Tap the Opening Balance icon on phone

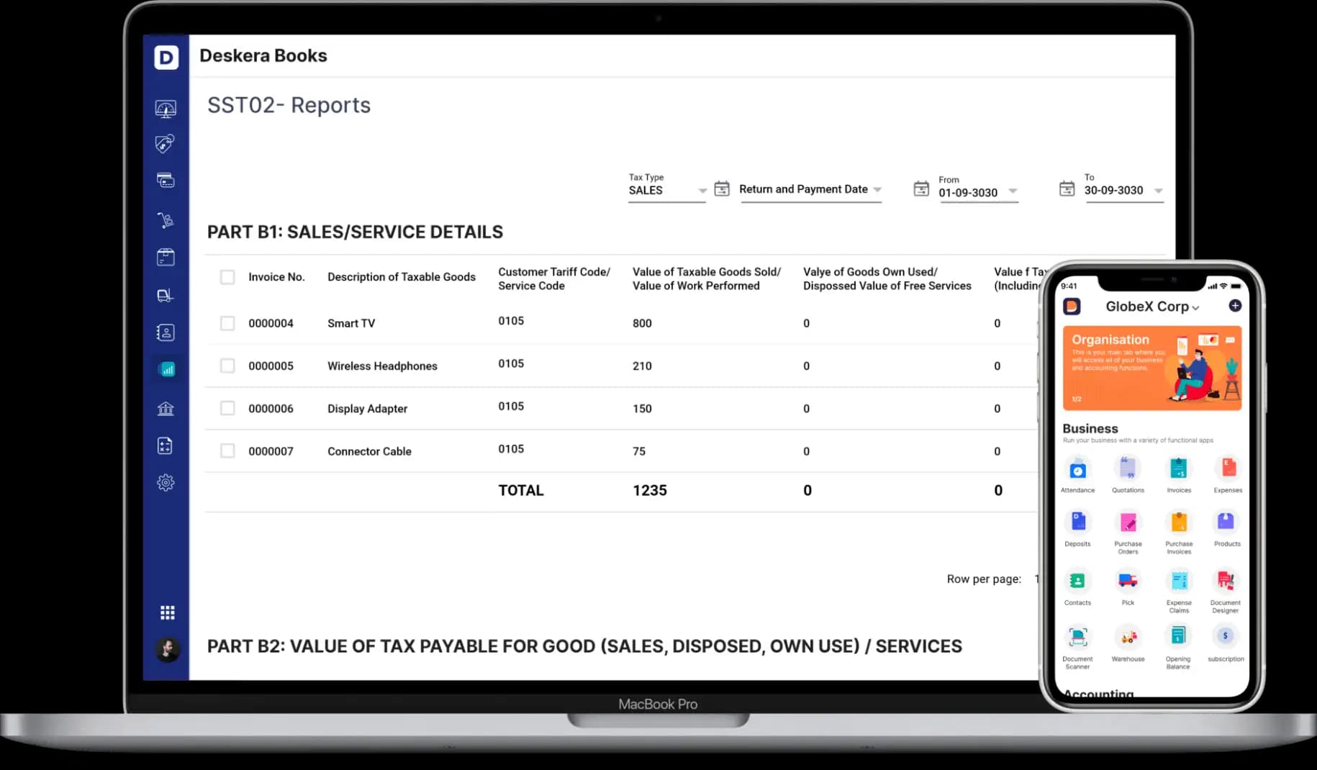pos(1178,637)
